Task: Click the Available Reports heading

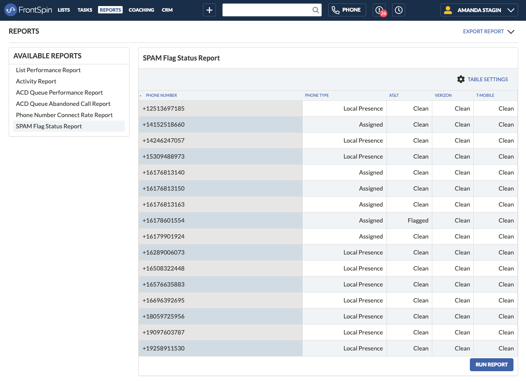Action: 48,56
